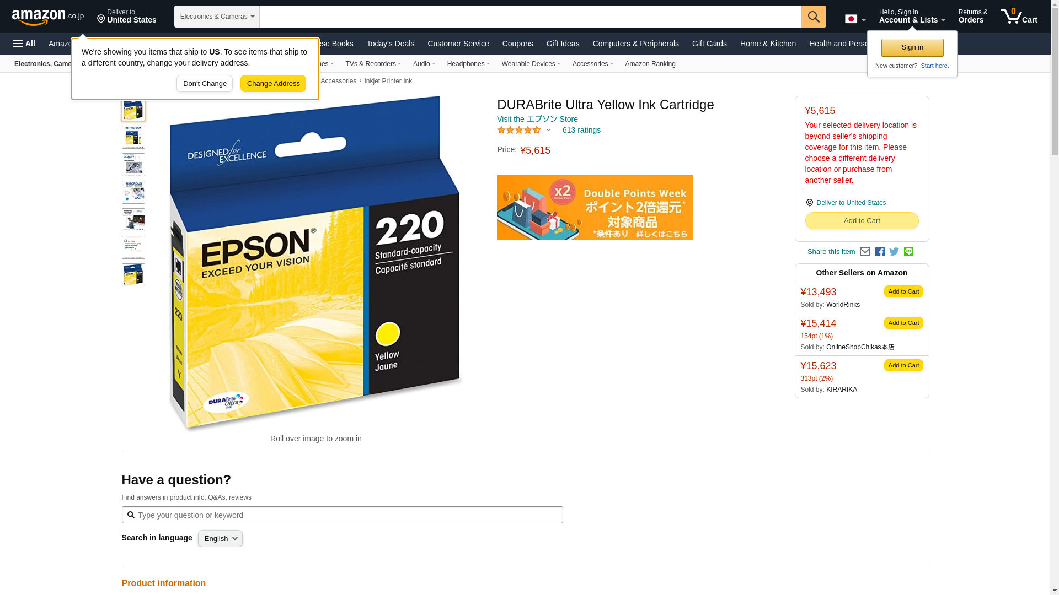Image resolution: width=1059 pixels, height=595 pixels.
Task: Add the ¥5,615 item to cart
Action: coord(862,221)
